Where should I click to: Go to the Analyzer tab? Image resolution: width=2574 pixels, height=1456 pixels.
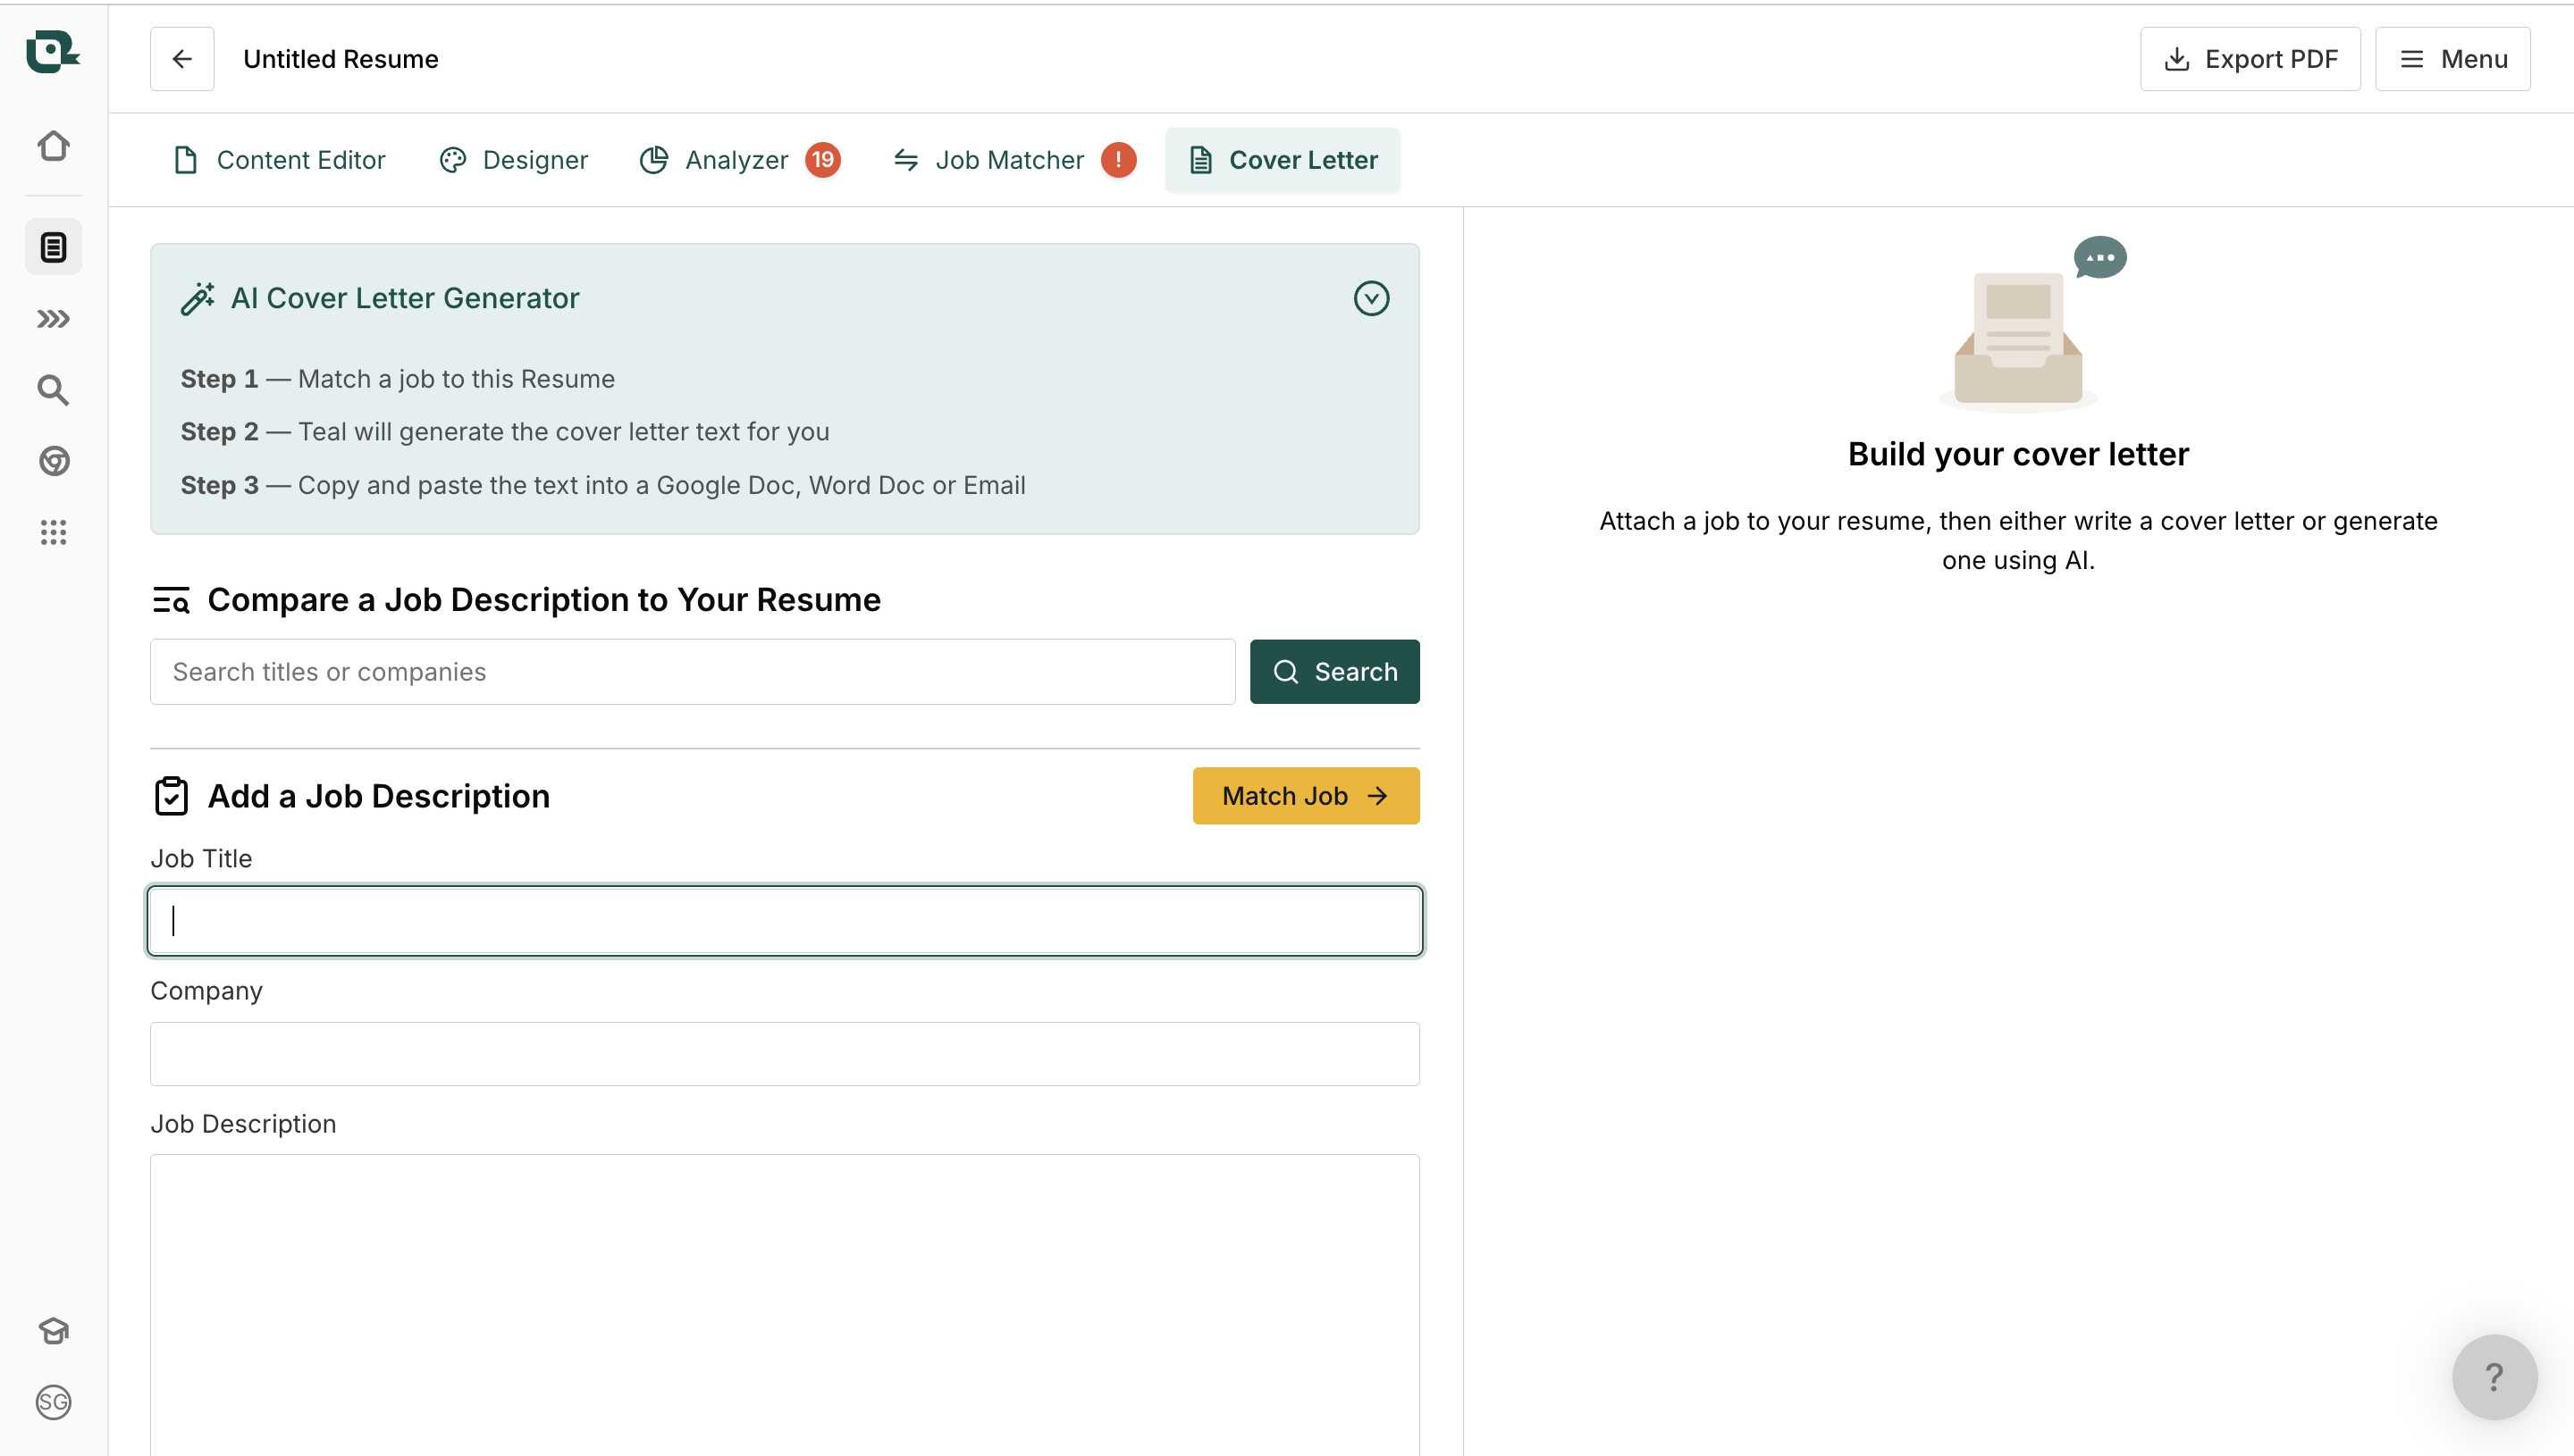pos(737,160)
